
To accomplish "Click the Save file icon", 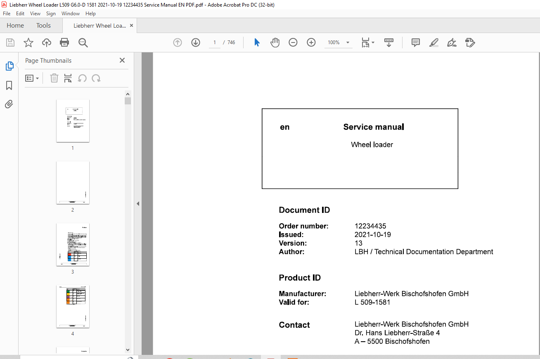I will click(10, 43).
